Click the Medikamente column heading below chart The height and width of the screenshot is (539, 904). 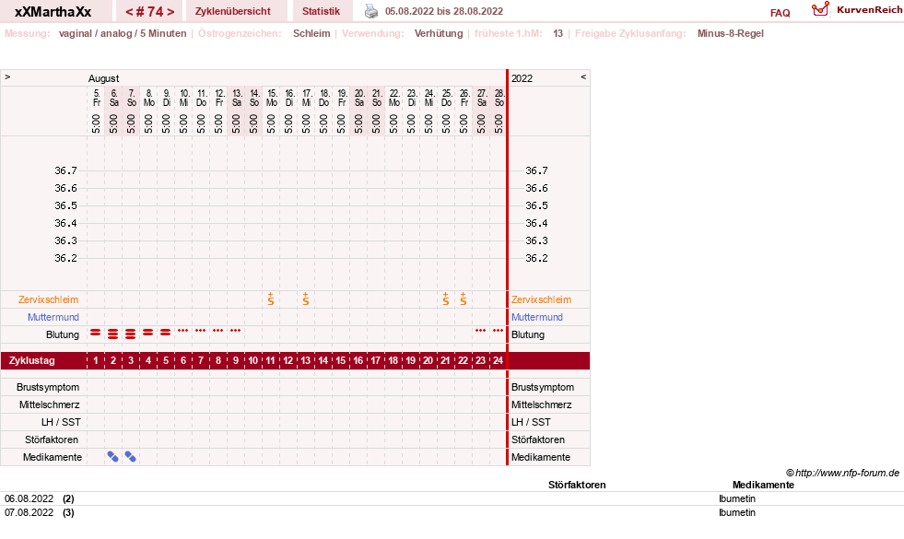[763, 485]
